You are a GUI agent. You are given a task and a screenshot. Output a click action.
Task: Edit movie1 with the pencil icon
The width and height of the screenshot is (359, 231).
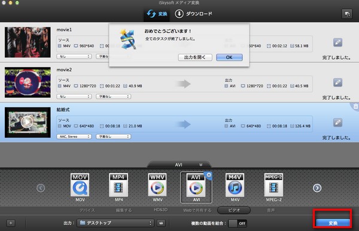337,42
